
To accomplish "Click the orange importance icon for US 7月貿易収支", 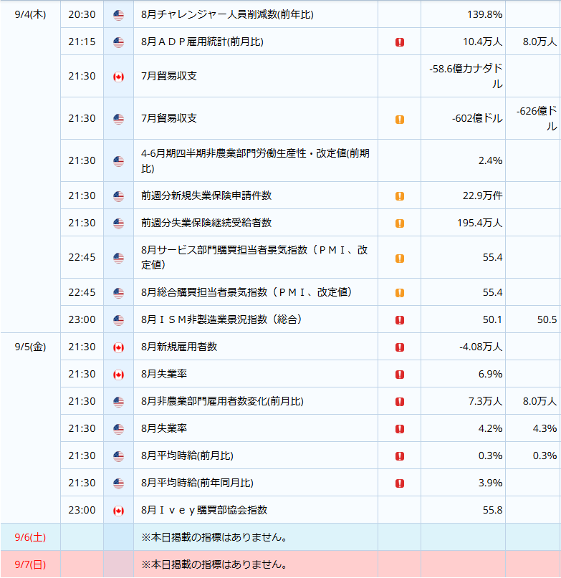I will pos(400,119).
